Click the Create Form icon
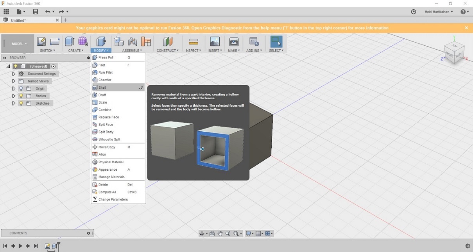Viewport: 473px width, 252px height. point(83,41)
